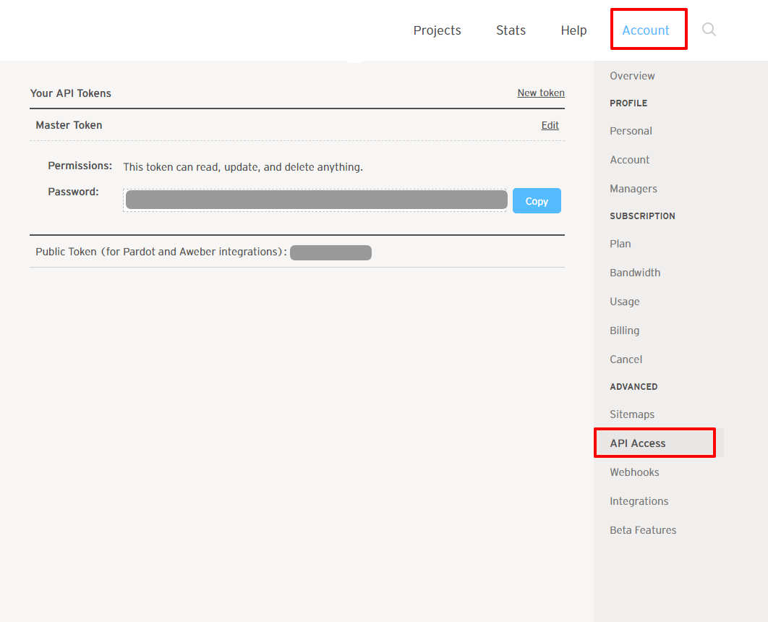Select API Access in sidebar

[x=637, y=443]
